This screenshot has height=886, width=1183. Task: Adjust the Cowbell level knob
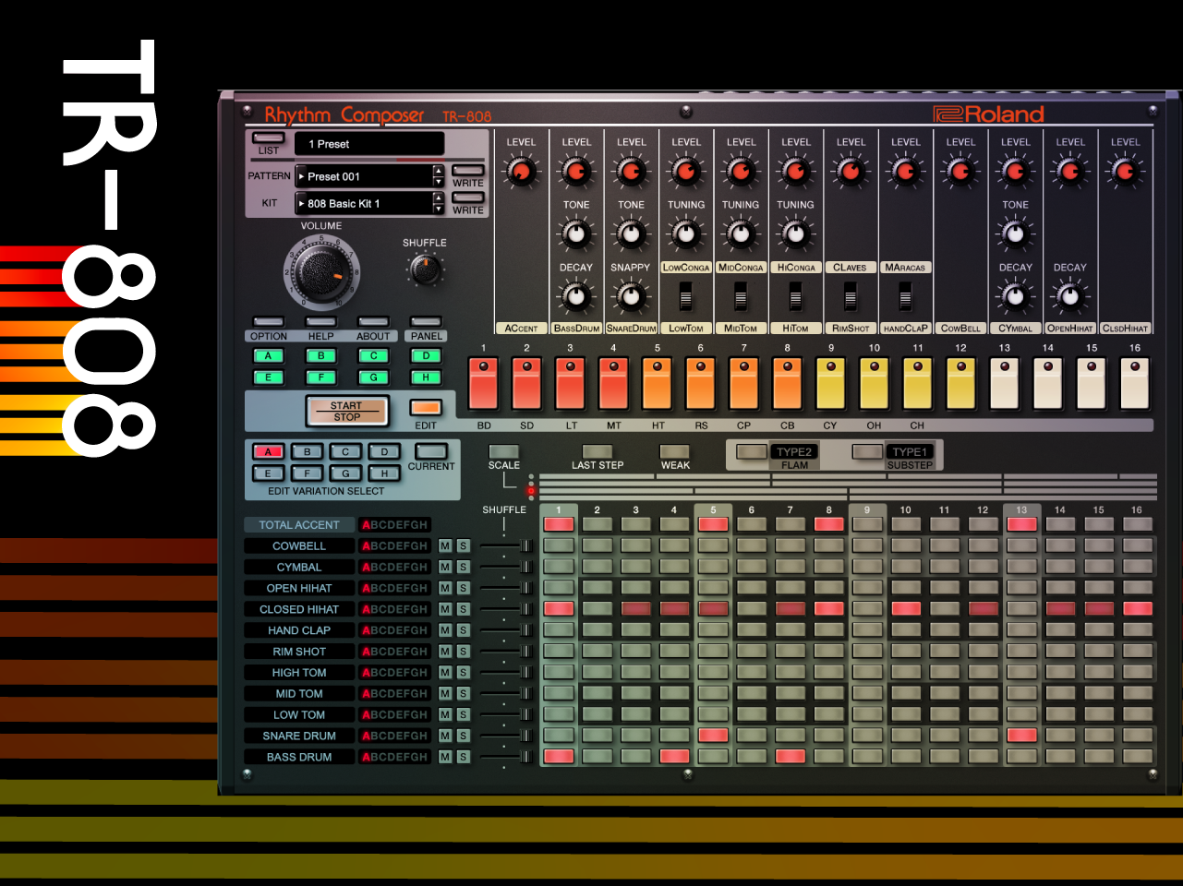(960, 172)
